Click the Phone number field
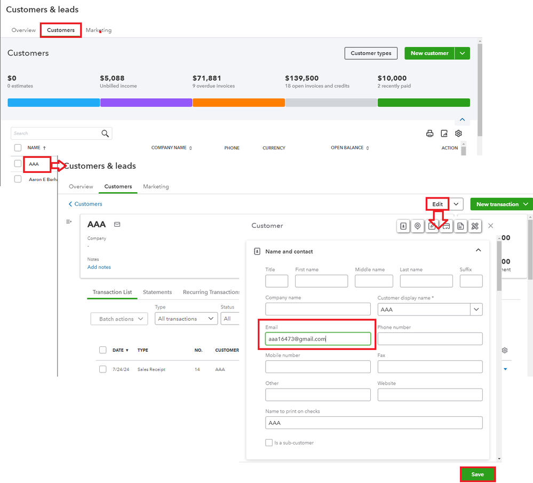The image size is (533, 483). coord(430,339)
